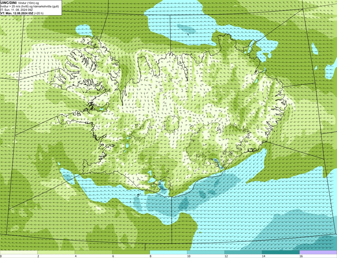Select the 10–12 m/s turquoise legend segment
The width and height of the screenshot is (337, 258).
tap(206, 252)
